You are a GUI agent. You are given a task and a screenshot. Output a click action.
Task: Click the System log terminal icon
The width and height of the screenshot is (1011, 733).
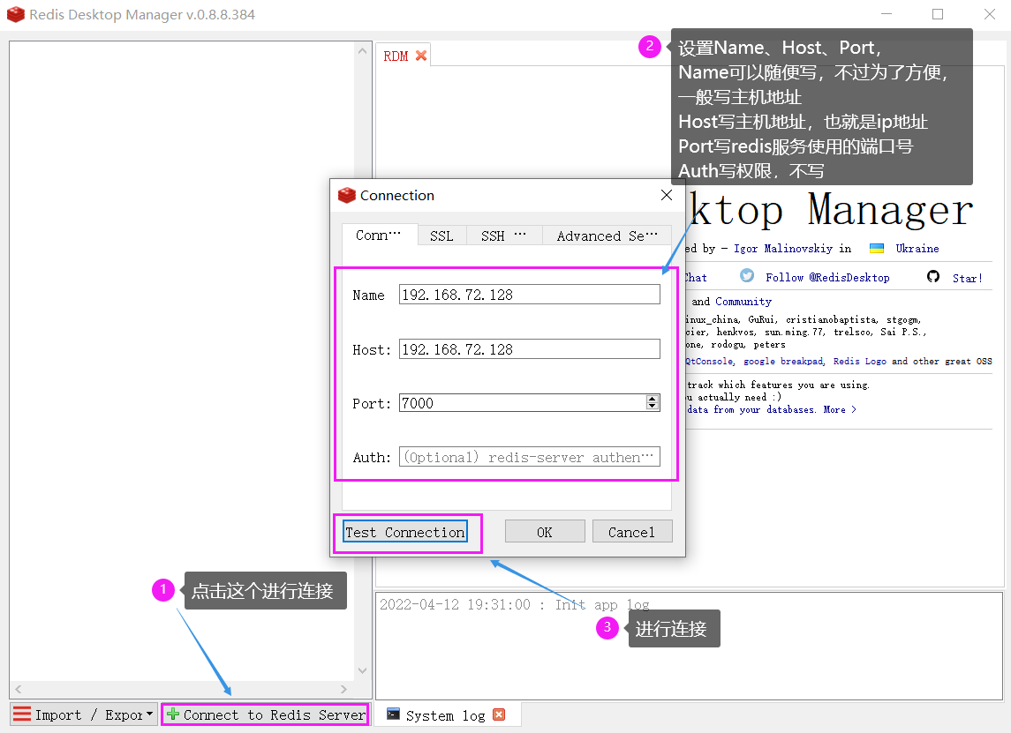tap(393, 714)
